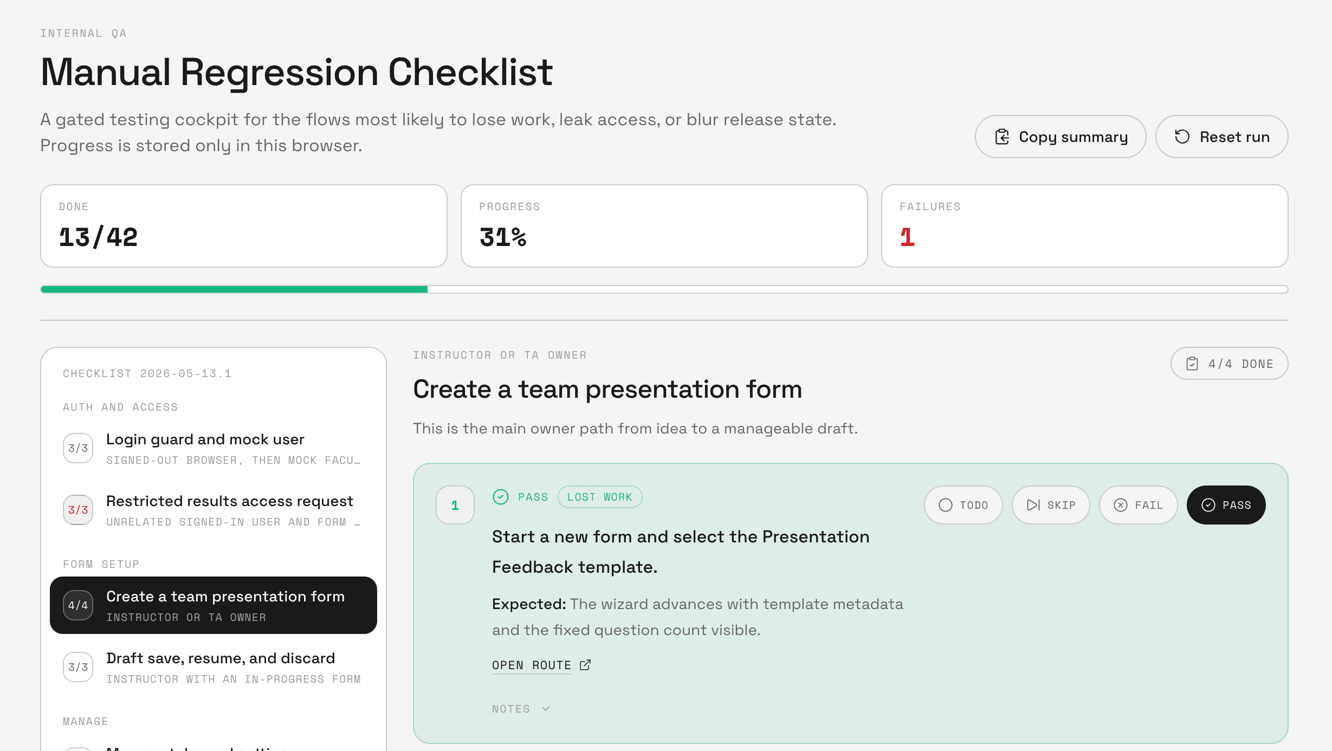Click the red 3/3 count badge

(78, 510)
